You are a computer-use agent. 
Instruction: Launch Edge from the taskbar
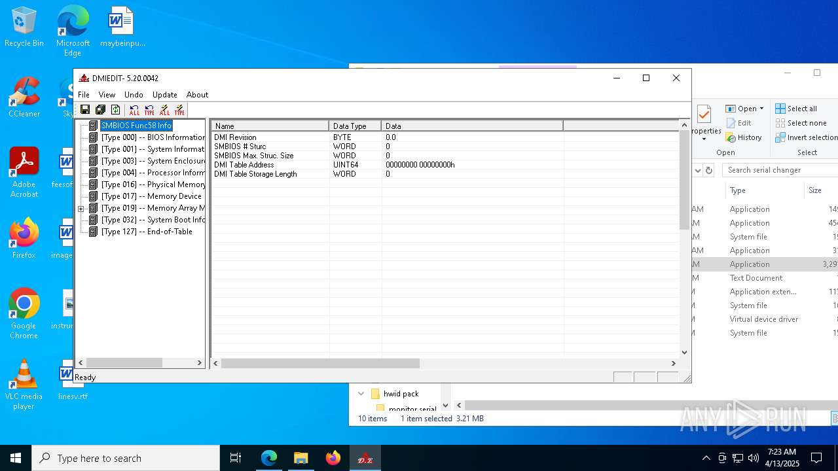coord(269,458)
